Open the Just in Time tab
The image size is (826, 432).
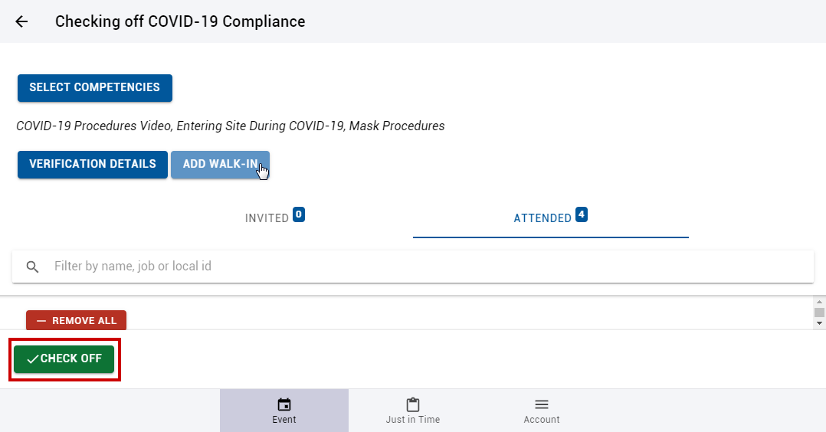pyautogui.click(x=413, y=411)
